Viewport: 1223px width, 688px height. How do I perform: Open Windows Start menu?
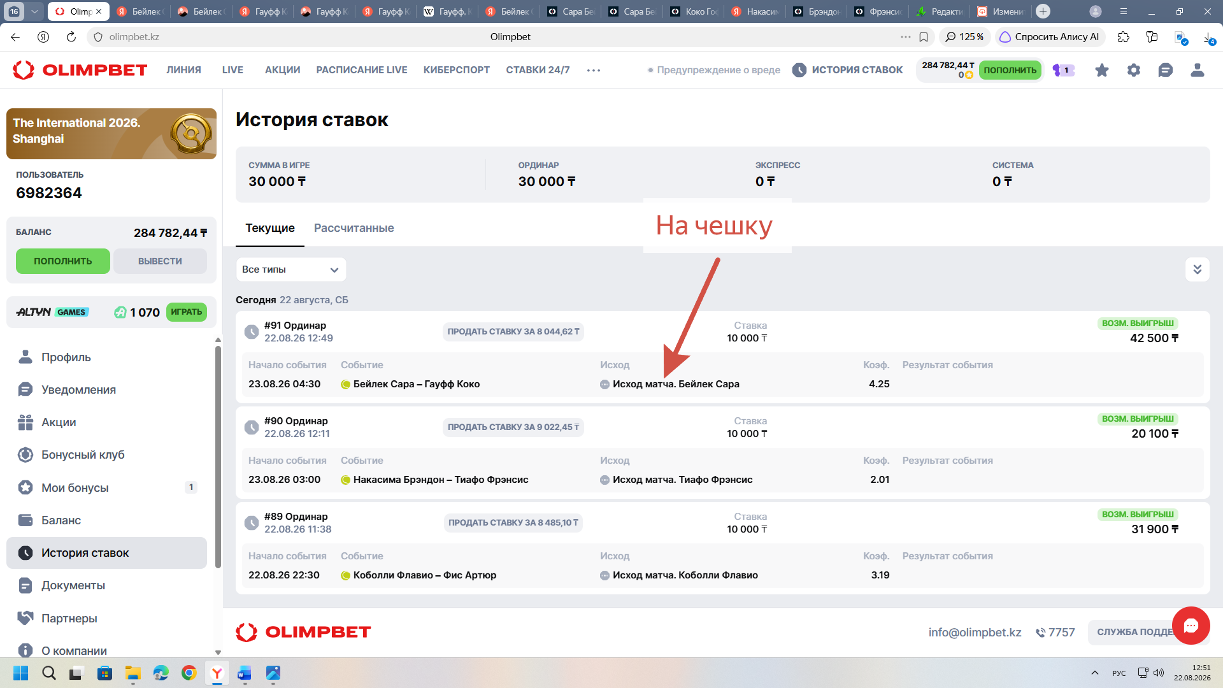click(21, 673)
